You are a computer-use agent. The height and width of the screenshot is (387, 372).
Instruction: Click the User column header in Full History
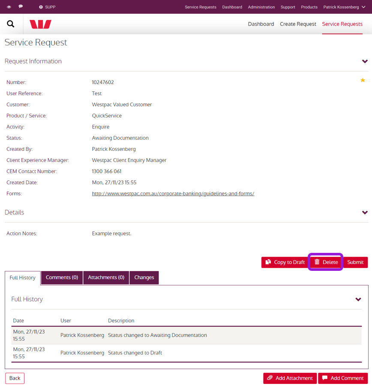point(66,321)
